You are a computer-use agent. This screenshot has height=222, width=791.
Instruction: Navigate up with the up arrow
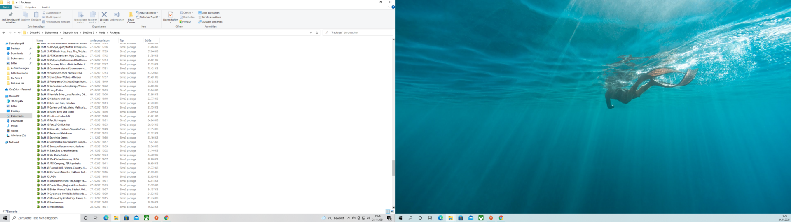coord(19,32)
